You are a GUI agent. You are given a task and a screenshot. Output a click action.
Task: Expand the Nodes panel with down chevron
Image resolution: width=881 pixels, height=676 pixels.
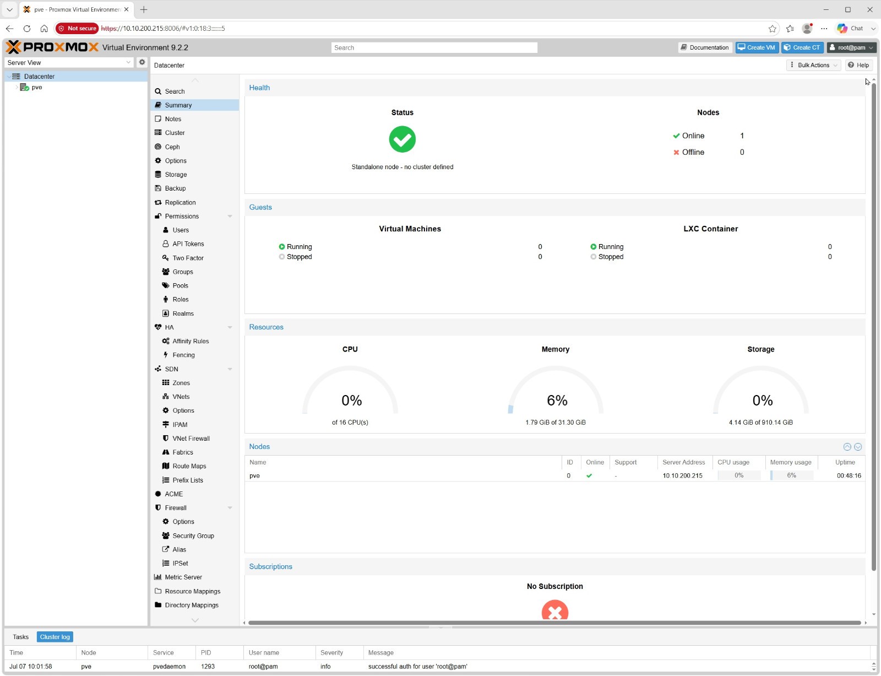858,447
